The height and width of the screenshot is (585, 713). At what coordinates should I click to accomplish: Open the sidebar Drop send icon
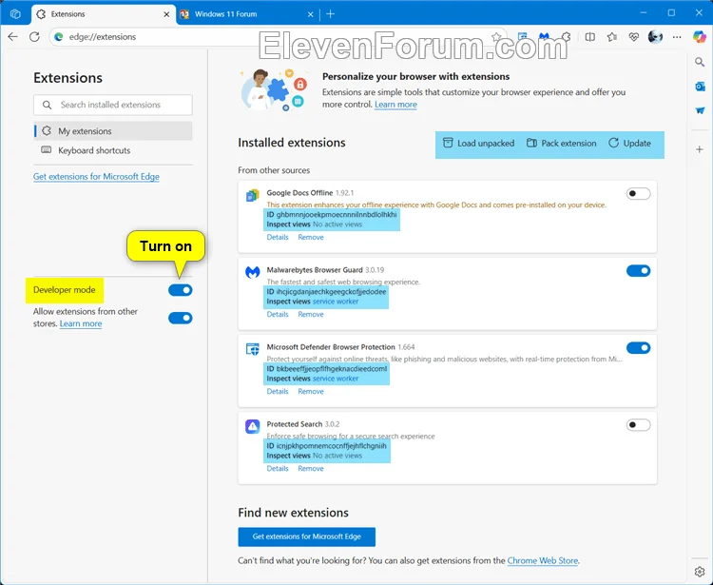[x=700, y=110]
